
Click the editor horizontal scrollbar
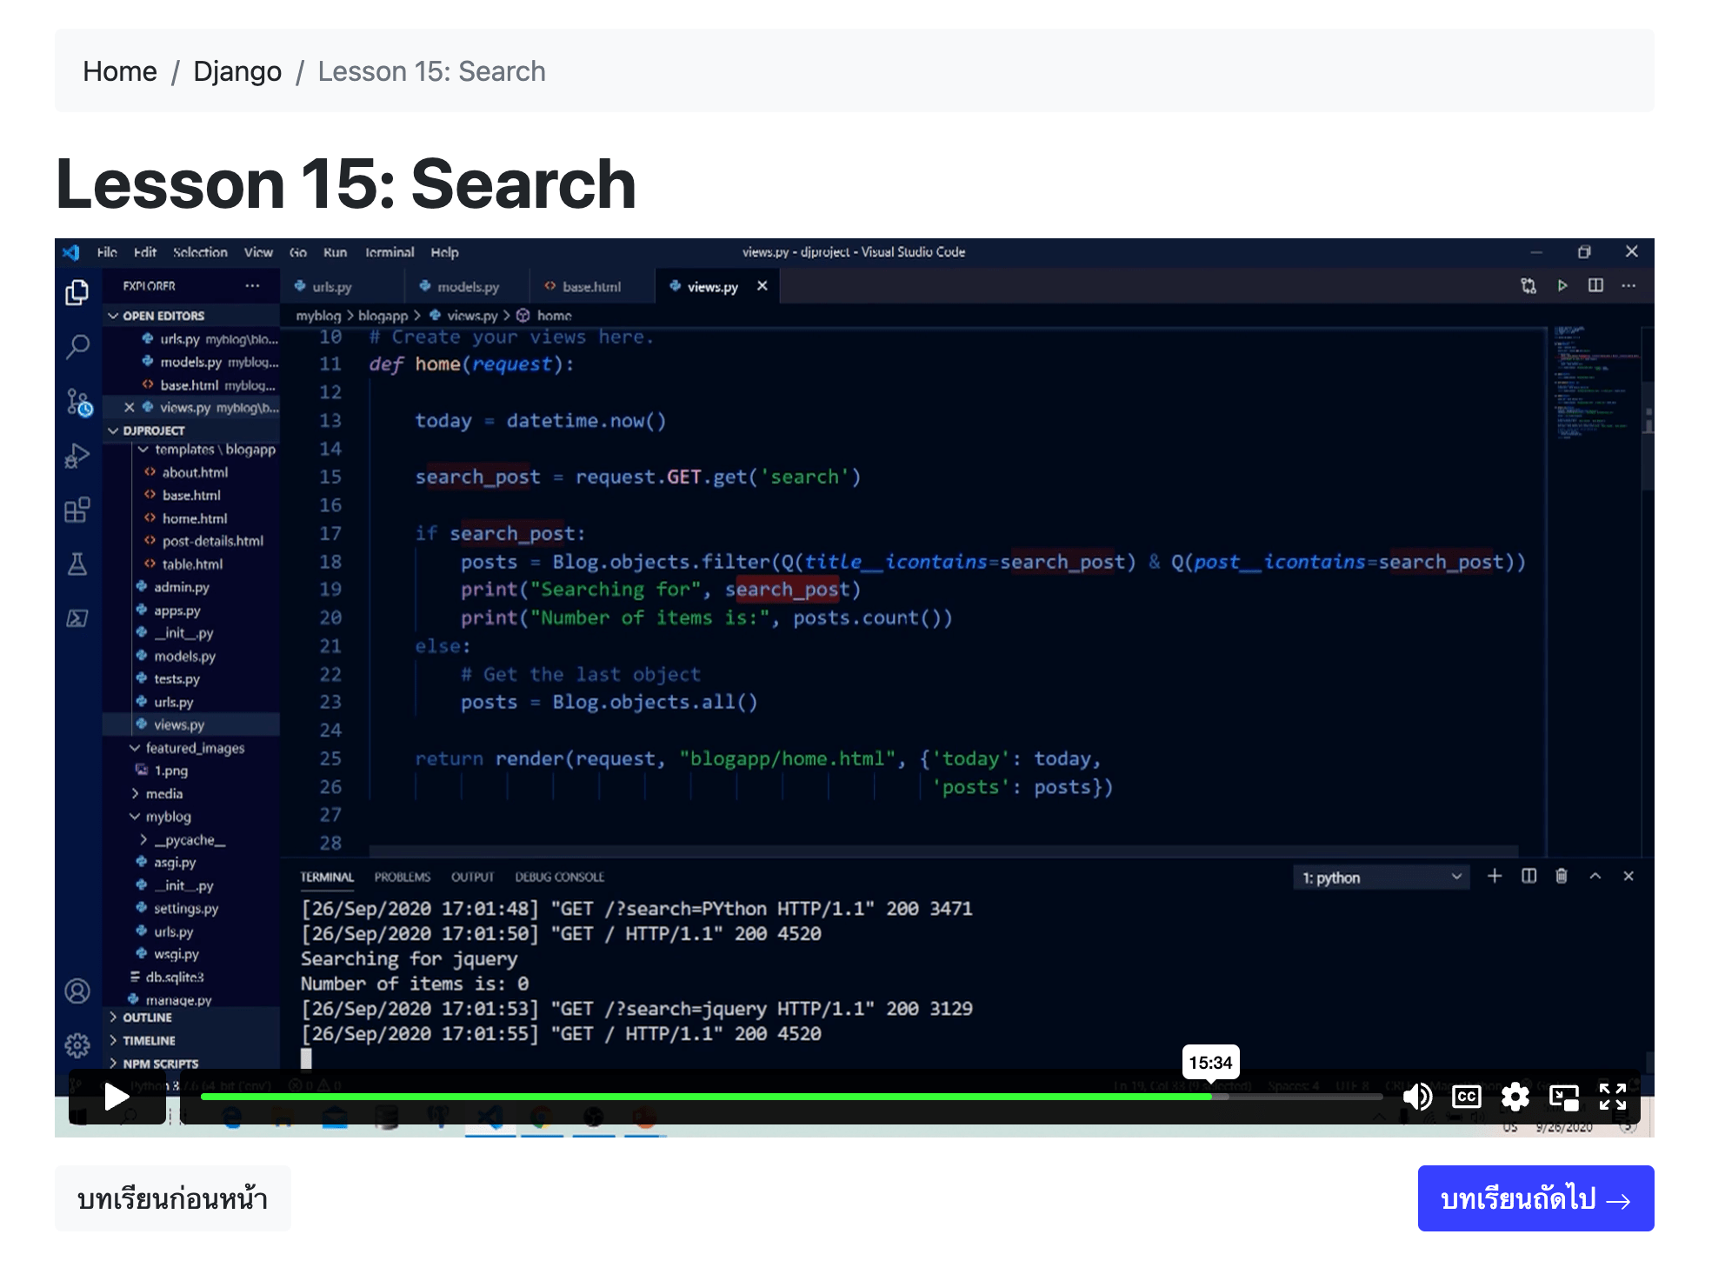point(944,851)
